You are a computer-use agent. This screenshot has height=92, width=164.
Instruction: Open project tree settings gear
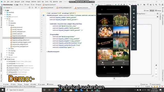pos(36,8)
